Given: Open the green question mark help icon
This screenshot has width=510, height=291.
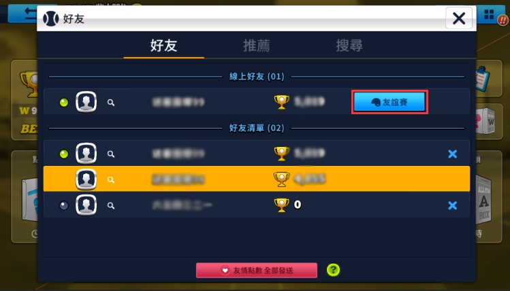Looking at the screenshot, I should pos(333,270).
